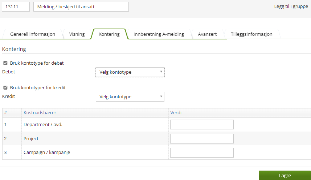Go to the Avansert tab
Screen dimensions: 311x180
pyautogui.click(x=207, y=34)
